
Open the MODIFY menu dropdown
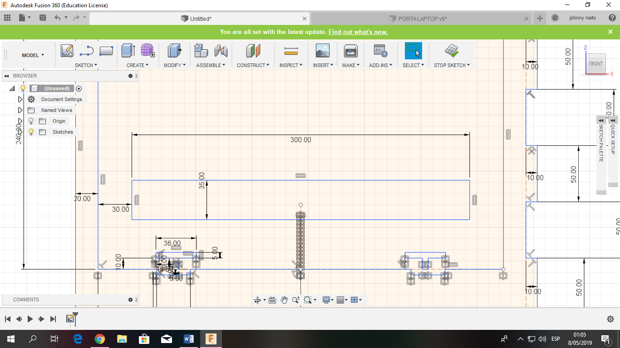coord(175,65)
